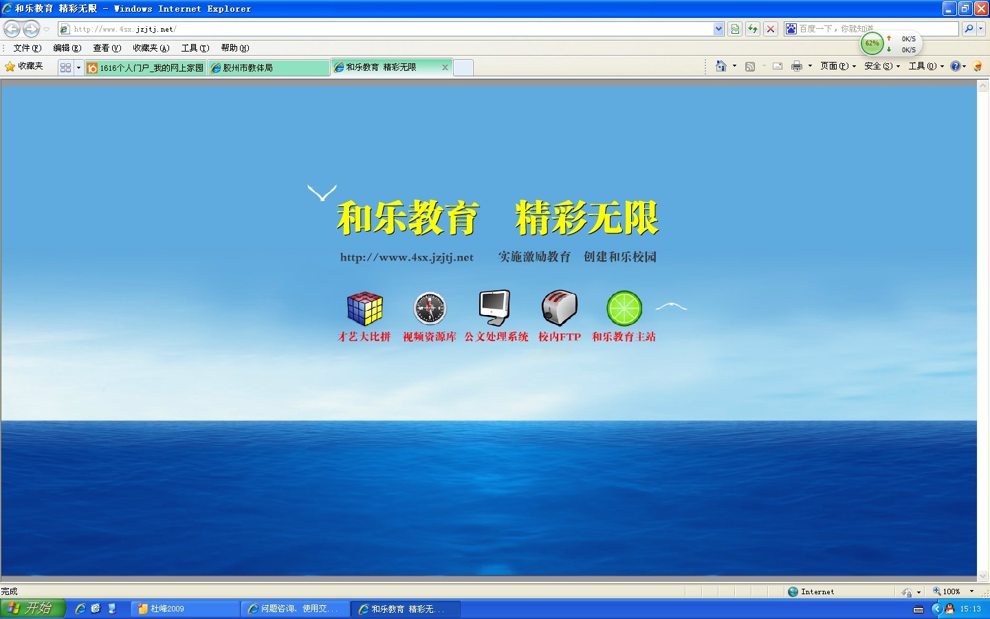Open the Quick Tabs grid button

click(x=65, y=67)
